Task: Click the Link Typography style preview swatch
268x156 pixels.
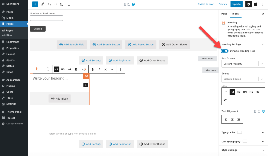Action: pos(245,141)
